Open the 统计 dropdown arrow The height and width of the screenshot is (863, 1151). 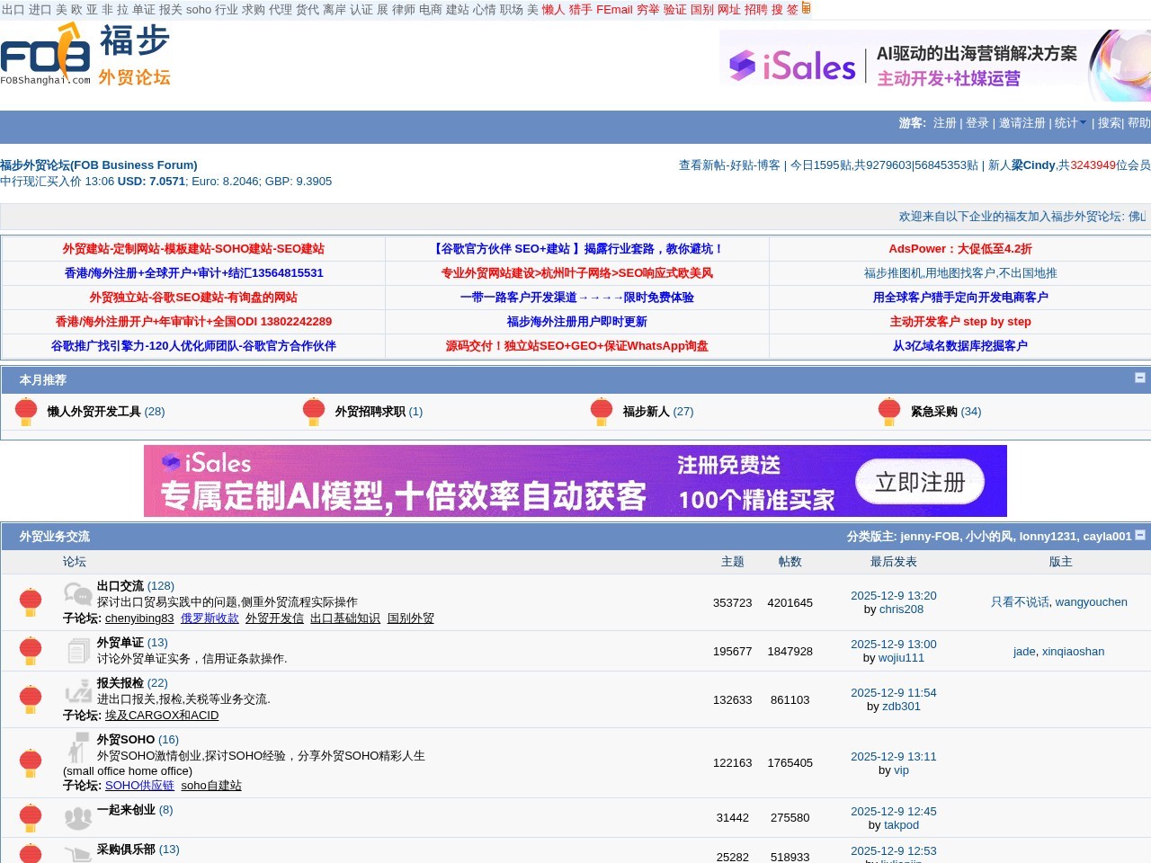[x=1082, y=121]
